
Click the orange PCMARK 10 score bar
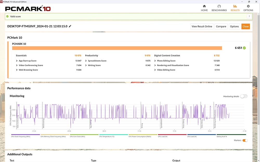click(117, 48)
